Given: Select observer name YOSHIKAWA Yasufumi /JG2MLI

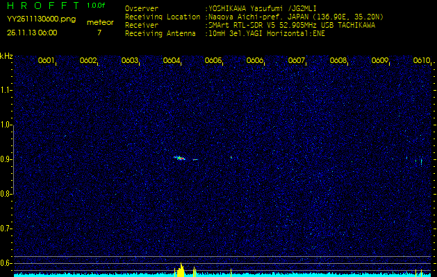Looking at the screenshot, I should tap(262, 9).
